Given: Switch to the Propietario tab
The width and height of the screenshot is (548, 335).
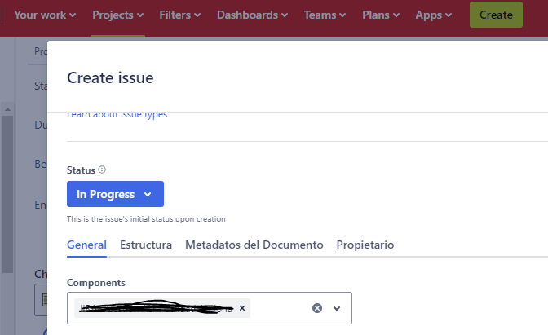Looking at the screenshot, I should pos(365,245).
